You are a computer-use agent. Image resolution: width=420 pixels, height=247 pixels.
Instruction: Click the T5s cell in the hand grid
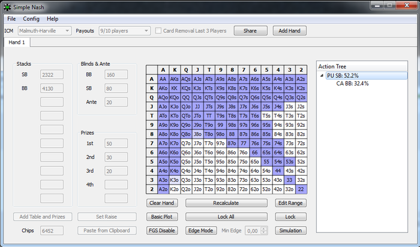coord(266,115)
